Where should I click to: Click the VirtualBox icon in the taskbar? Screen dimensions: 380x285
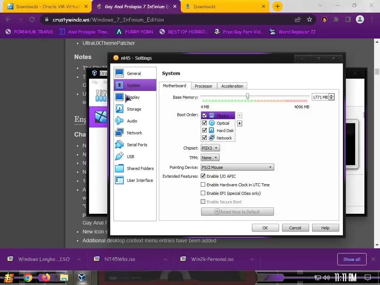tap(82, 277)
